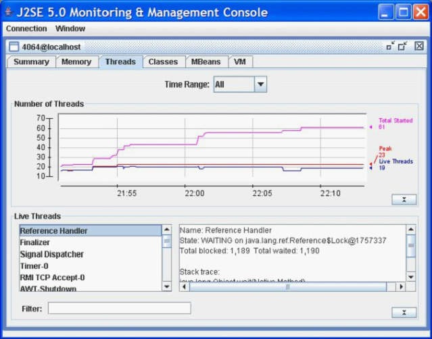Open the Time Range dropdown arrow
The image size is (432, 339).
coord(260,84)
